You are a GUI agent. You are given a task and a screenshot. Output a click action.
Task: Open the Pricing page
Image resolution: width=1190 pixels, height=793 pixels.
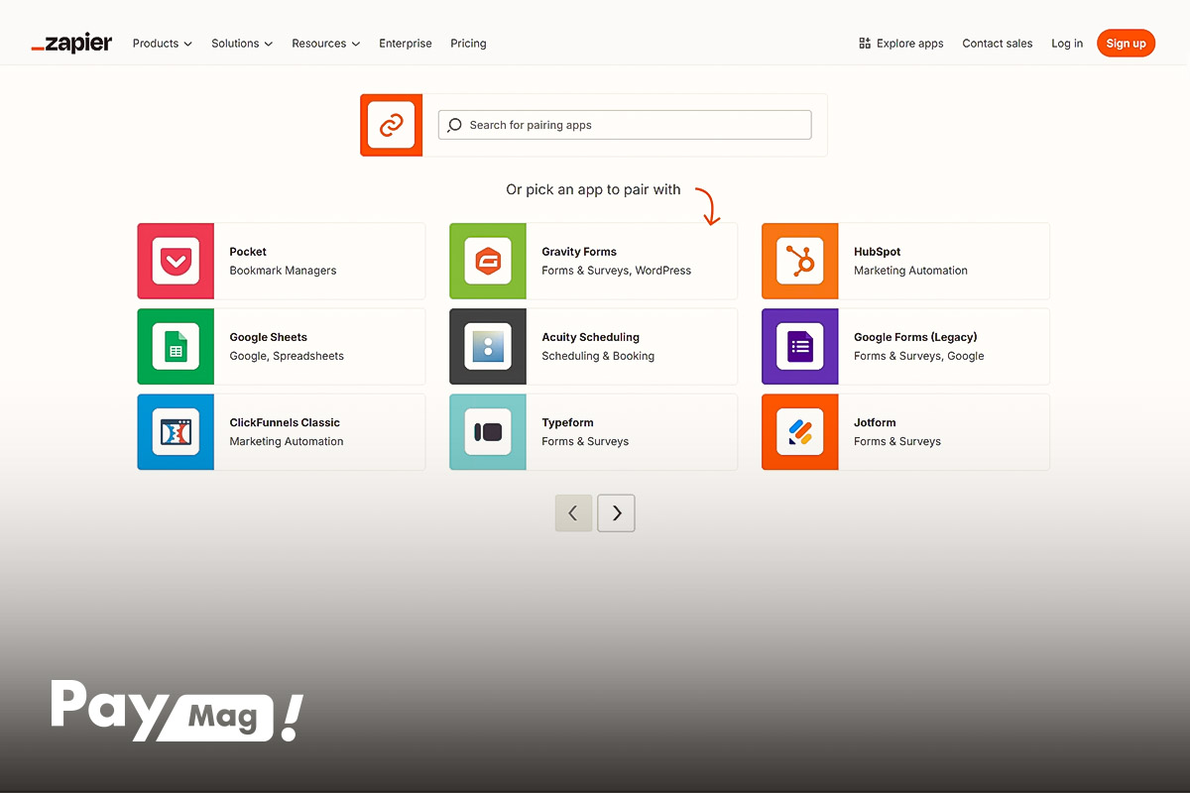point(468,44)
